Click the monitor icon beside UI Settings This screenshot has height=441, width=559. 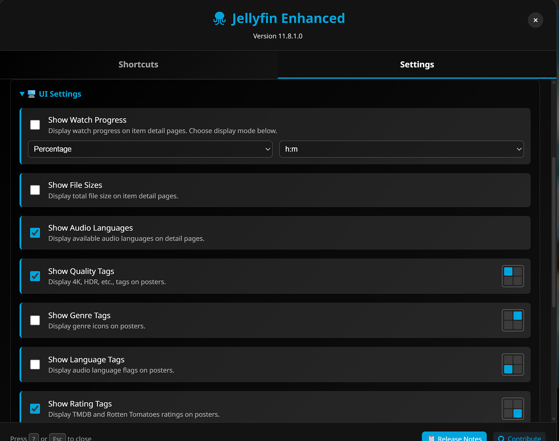(x=32, y=94)
